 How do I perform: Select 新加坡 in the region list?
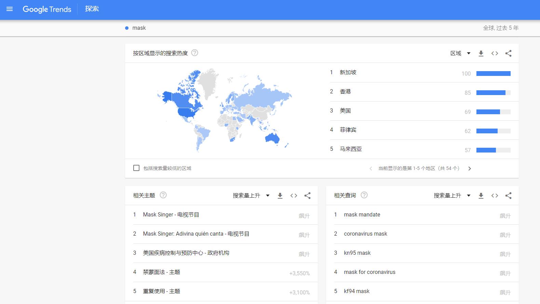click(348, 72)
